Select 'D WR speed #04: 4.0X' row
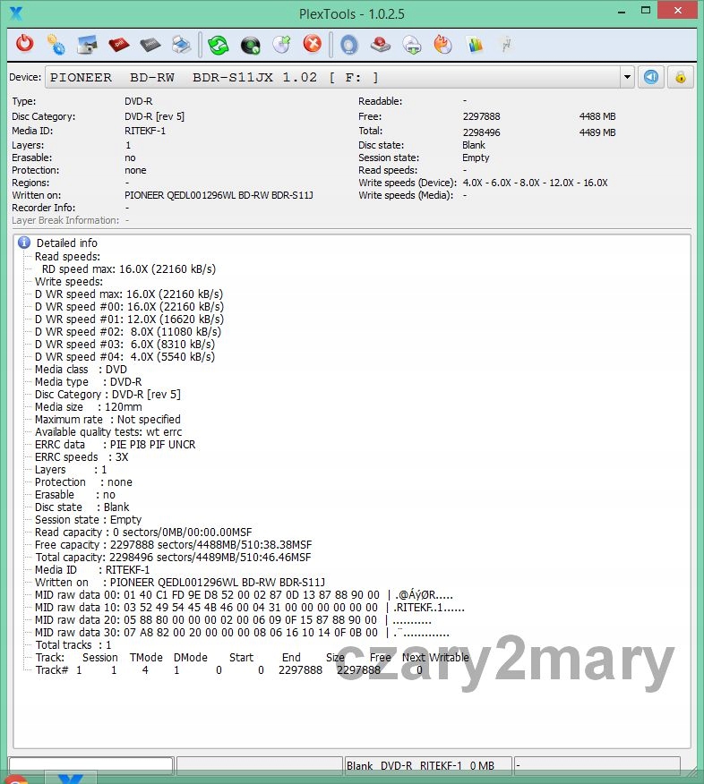 tap(124, 356)
